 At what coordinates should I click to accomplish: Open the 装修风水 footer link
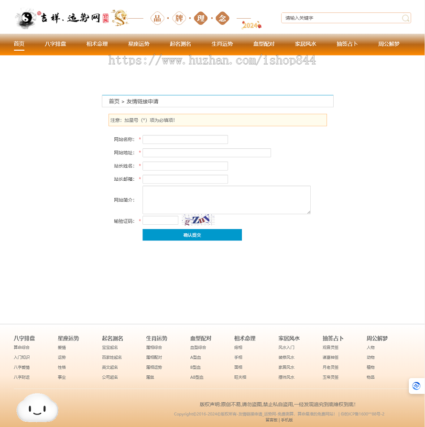(x=286, y=357)
